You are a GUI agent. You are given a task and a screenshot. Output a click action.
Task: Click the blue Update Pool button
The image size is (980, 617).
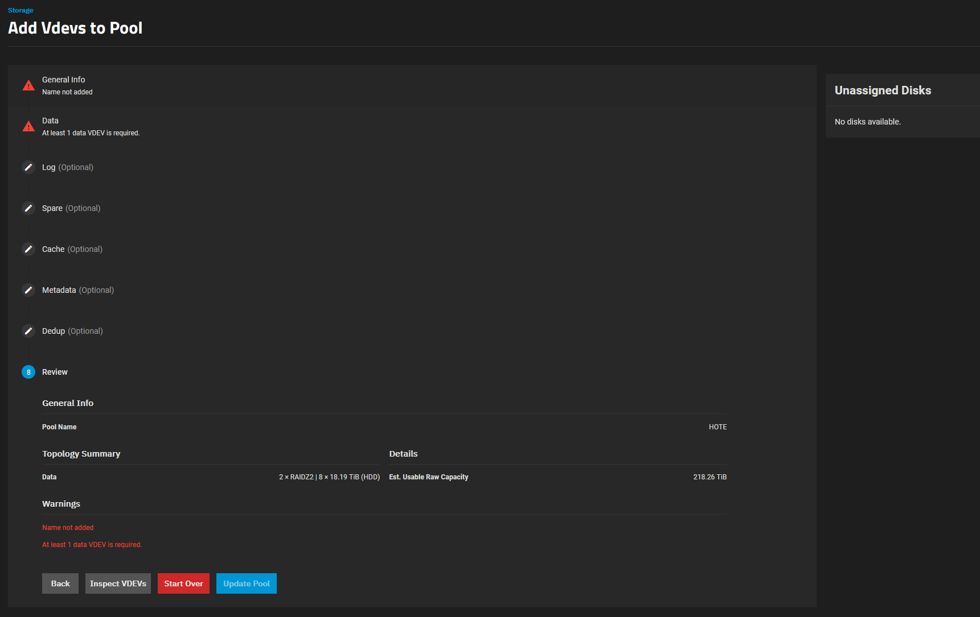point(247,583)
